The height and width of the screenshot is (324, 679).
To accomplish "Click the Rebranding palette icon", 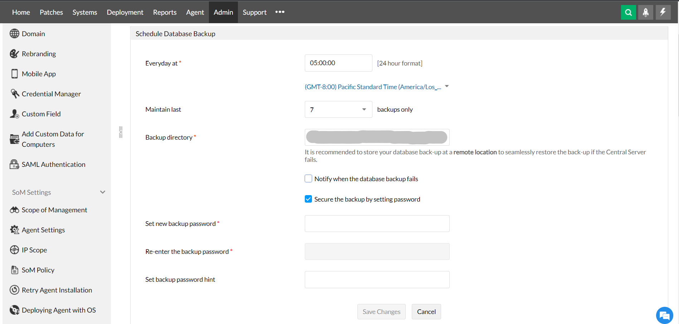I will (x=14, y=54).
